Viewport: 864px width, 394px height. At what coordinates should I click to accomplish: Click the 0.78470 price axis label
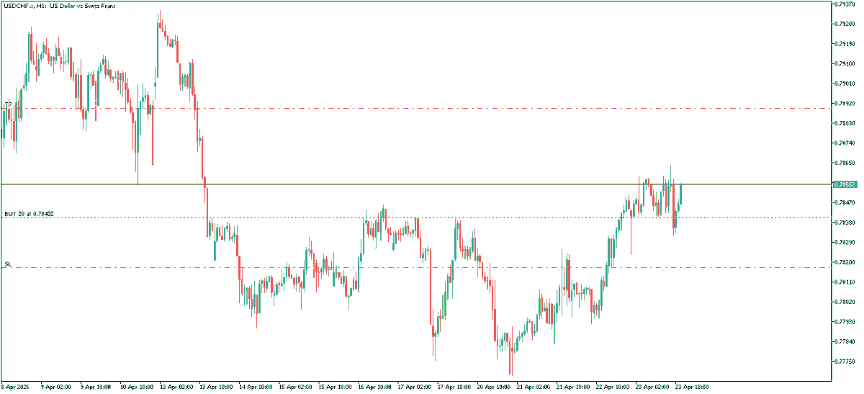click(845, 202)
